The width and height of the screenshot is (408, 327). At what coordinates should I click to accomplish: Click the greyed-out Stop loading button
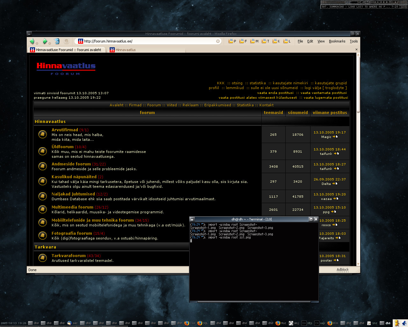66,41
